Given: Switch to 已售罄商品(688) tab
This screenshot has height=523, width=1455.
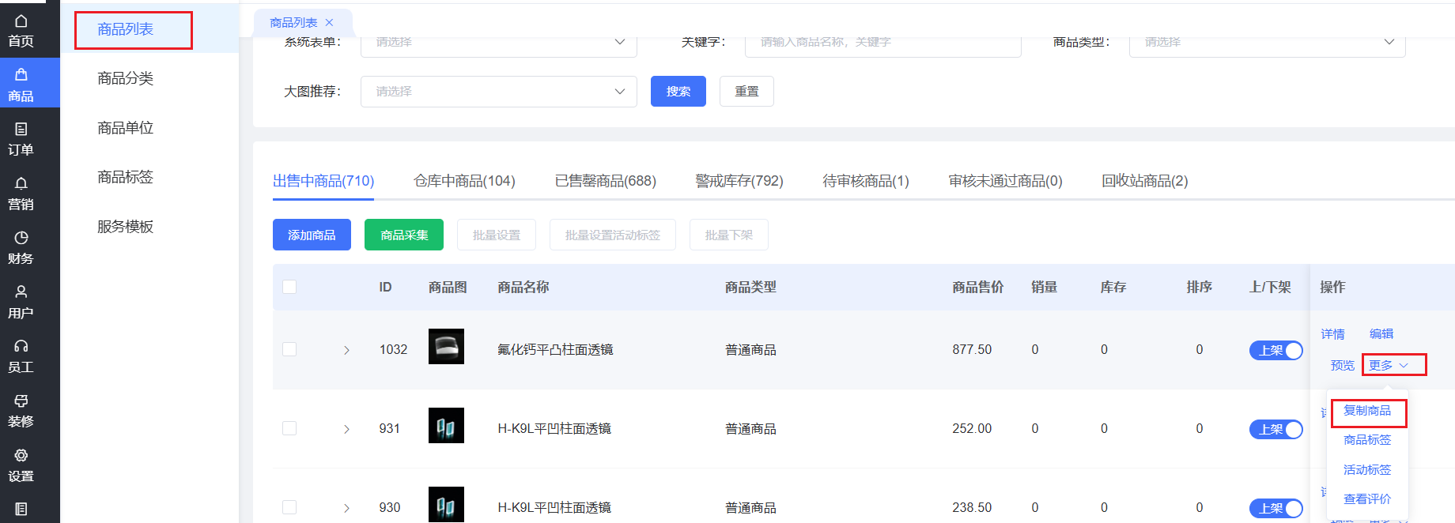Looking at the screenshot, I should (606, 181).
